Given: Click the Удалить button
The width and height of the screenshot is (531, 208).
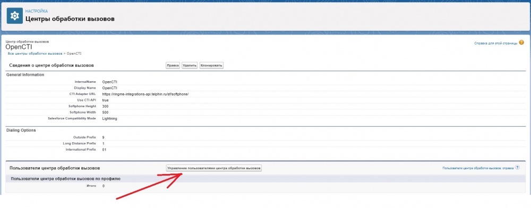Looking at the screenshot, I should [190, 65].
